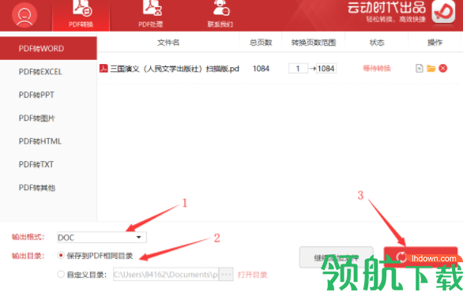
Task: Open the converted document with file icon
Action: click(419, 69)
